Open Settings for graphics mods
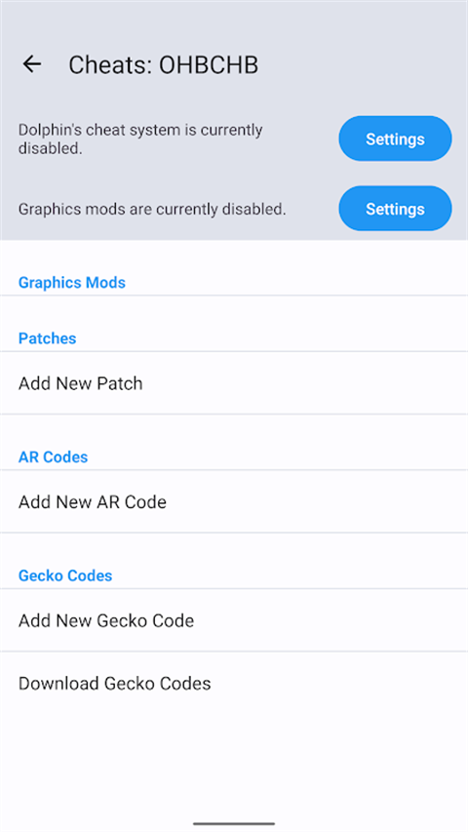The height and width of the screenshot is (832, 468). click(395, 209)
